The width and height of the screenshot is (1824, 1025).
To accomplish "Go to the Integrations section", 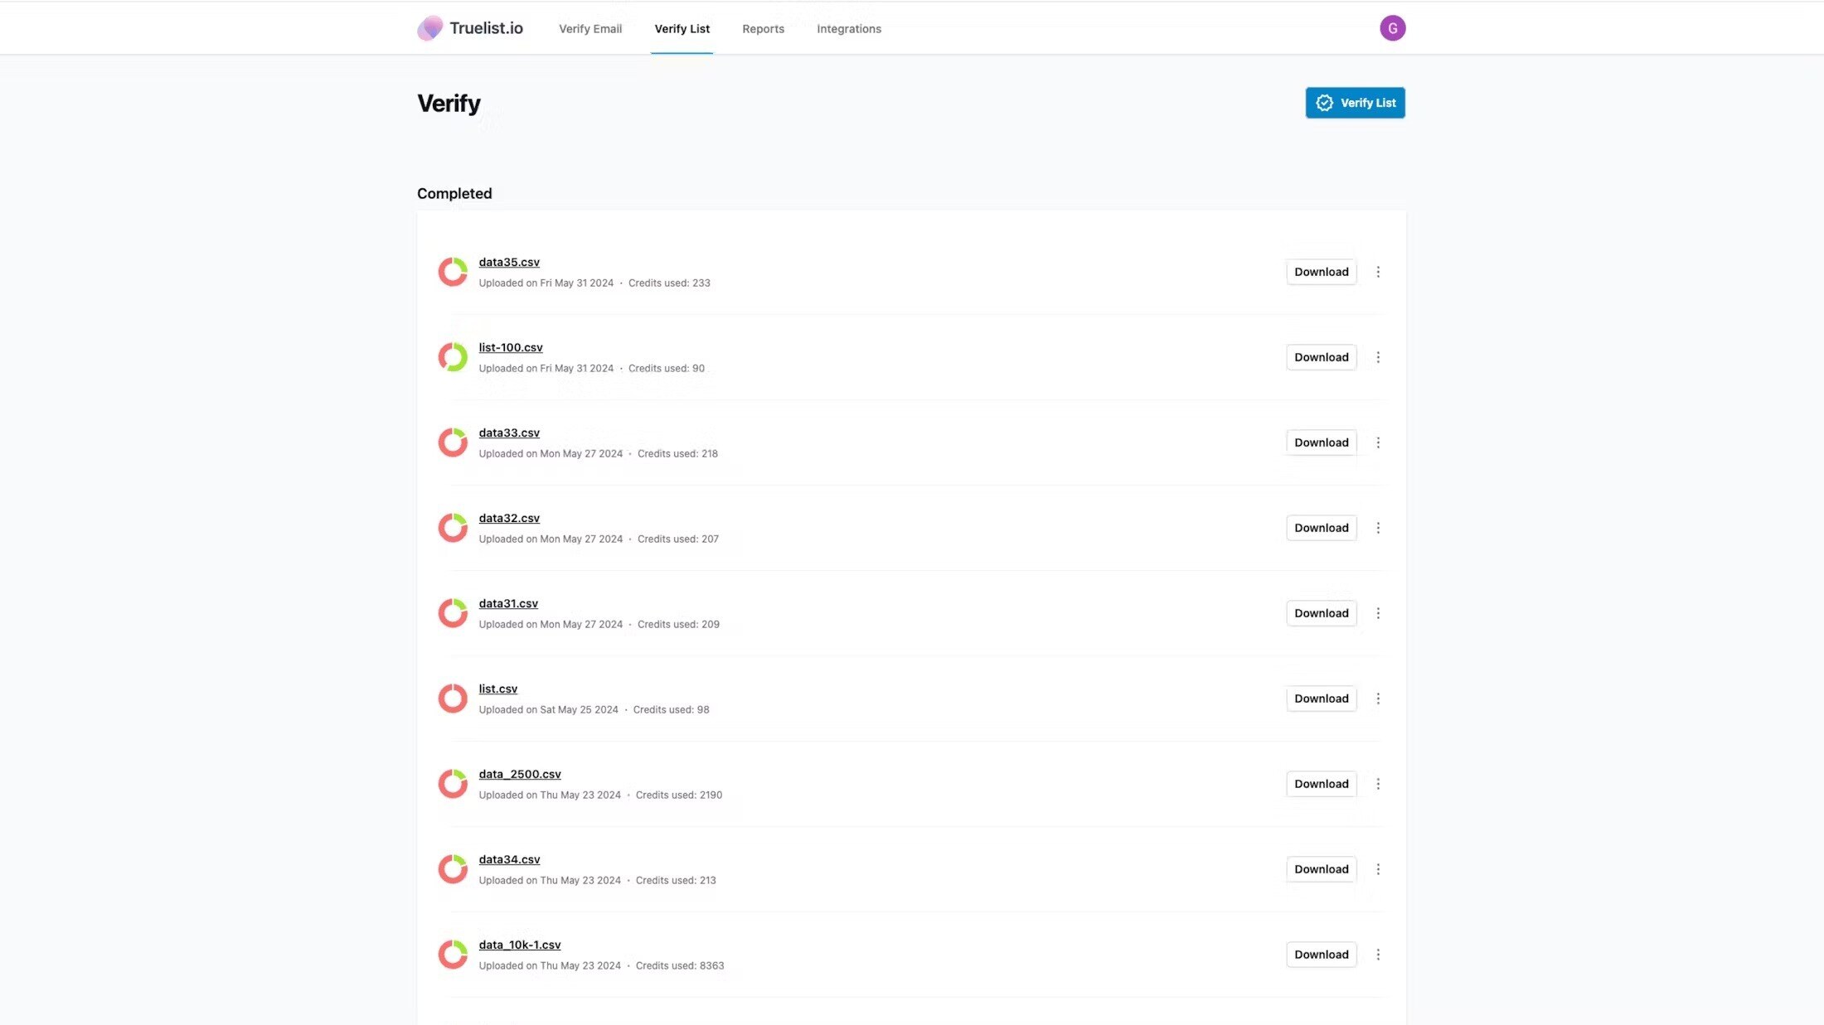I will click(849, 28).
